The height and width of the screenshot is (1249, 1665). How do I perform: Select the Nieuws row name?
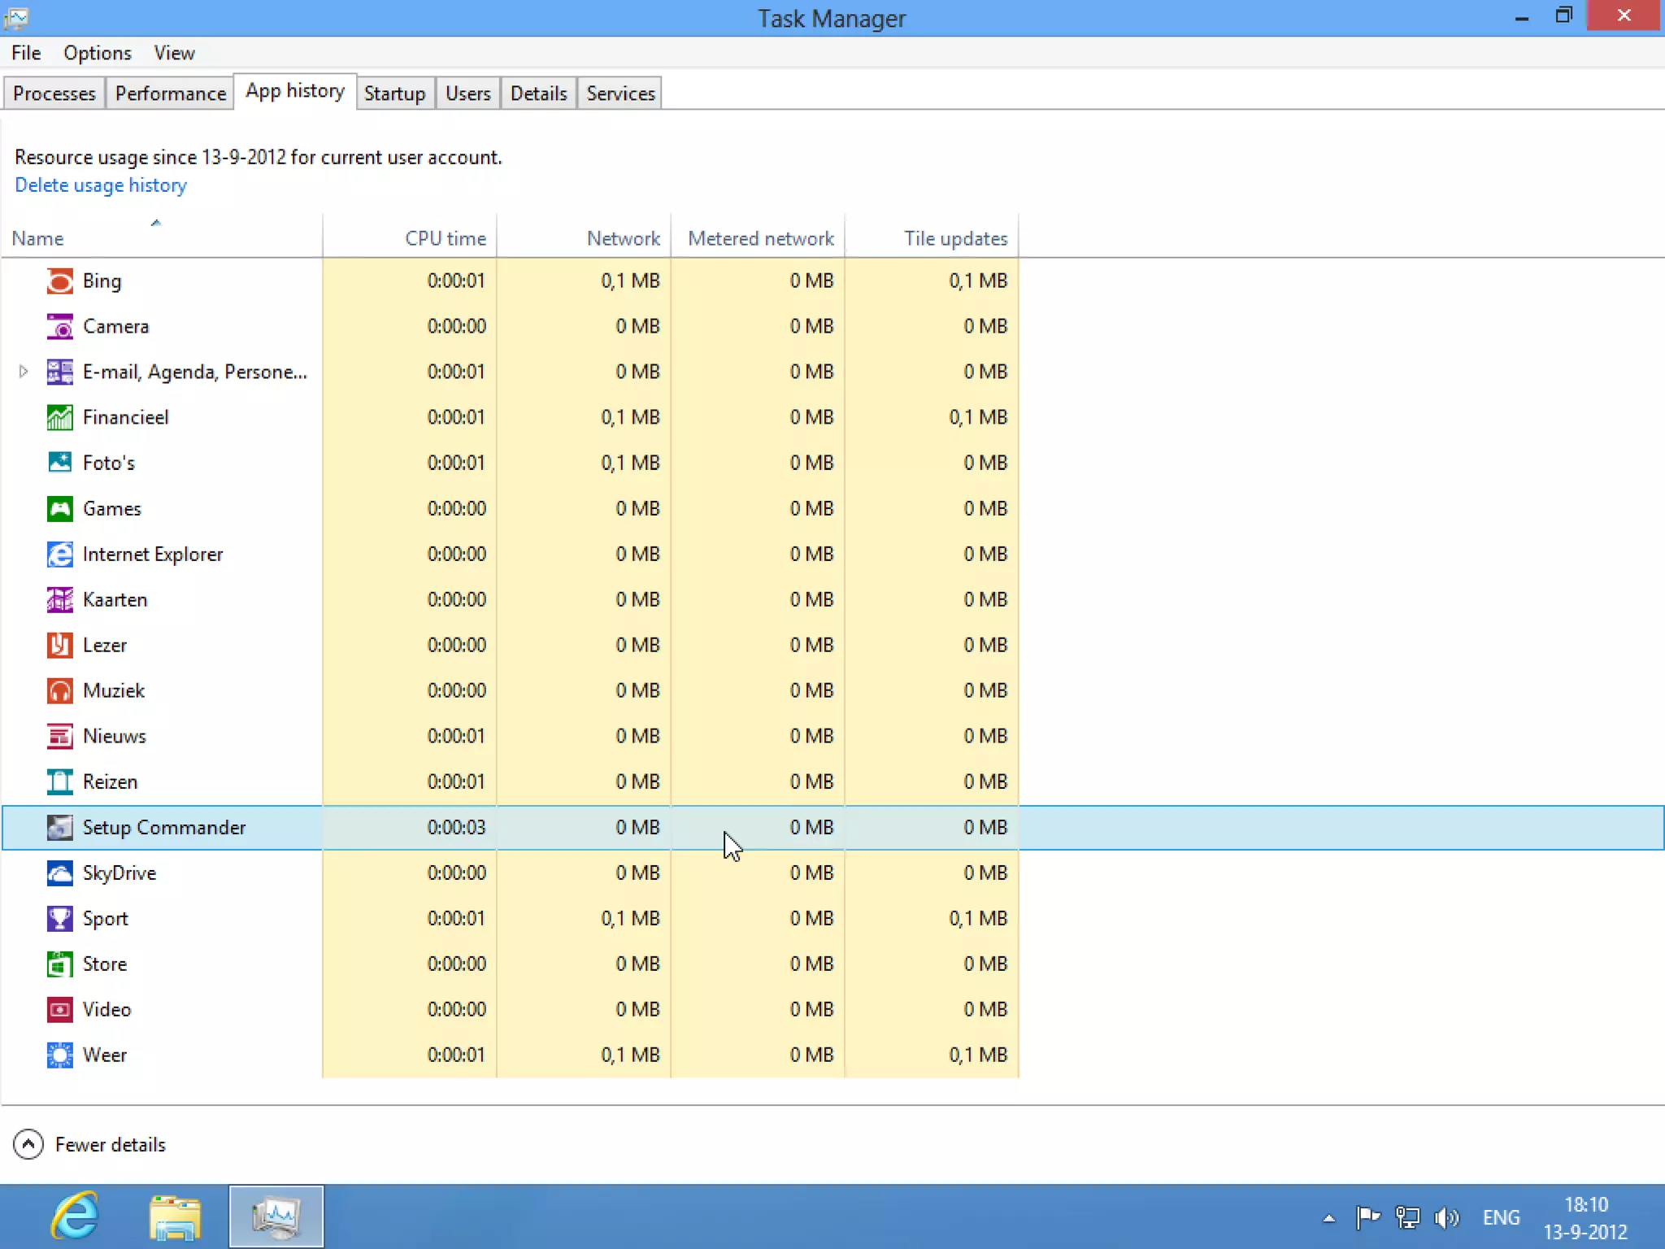pos(115,737)
